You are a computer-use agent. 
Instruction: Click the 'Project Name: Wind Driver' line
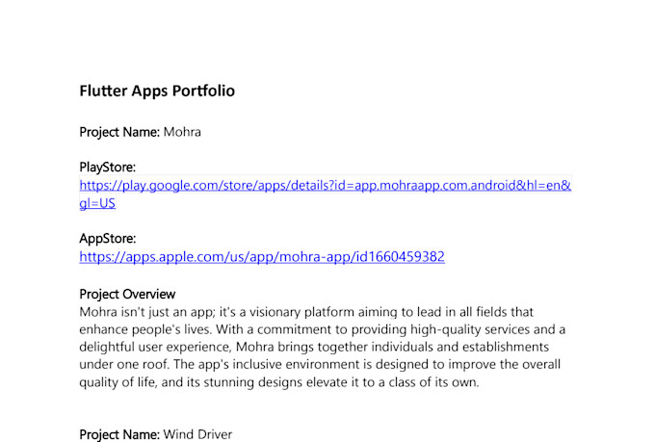156,434
